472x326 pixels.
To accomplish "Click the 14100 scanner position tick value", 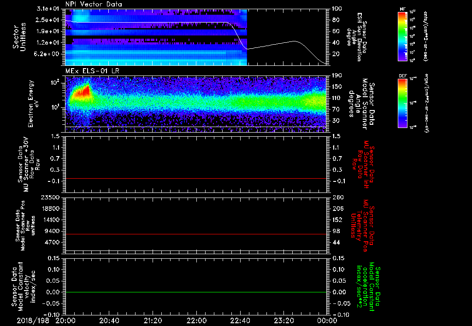I will pyautogui.click(x=51, y=220).
